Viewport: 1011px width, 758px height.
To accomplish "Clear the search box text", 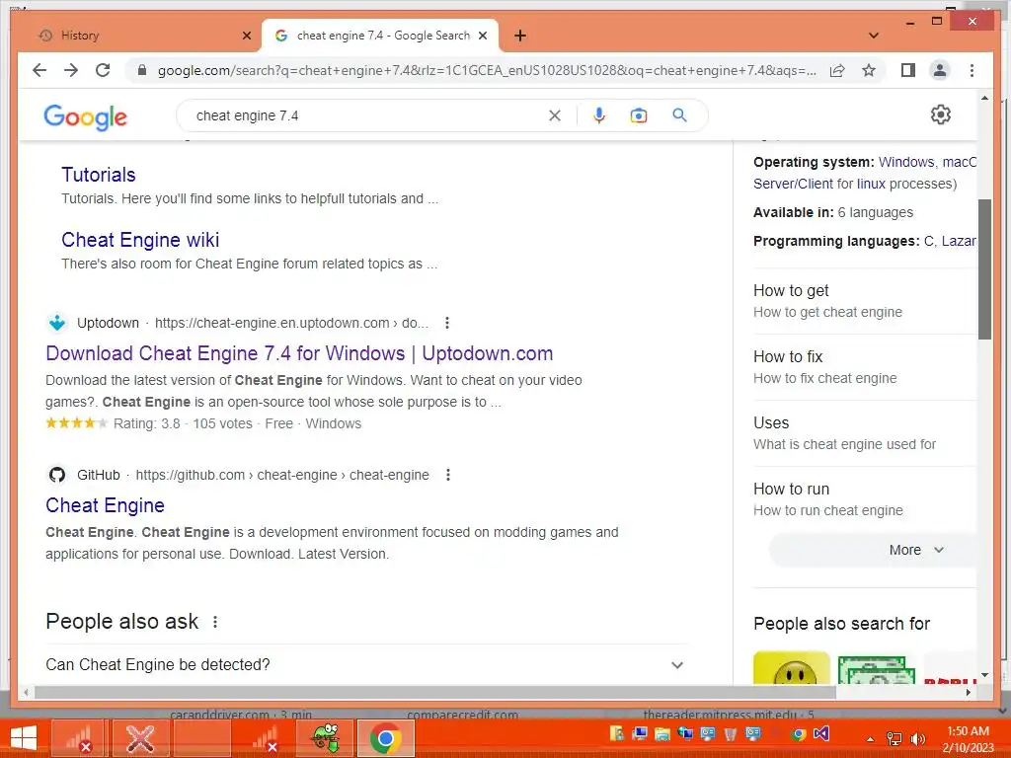I will (x=555, y=115).
